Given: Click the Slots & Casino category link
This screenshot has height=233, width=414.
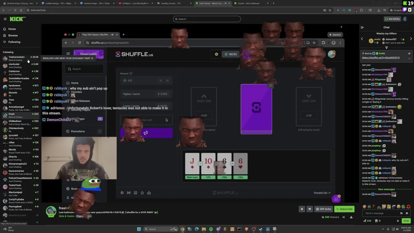Looking at the screenshot, I should pyautogui.click(x=66, y=216).
